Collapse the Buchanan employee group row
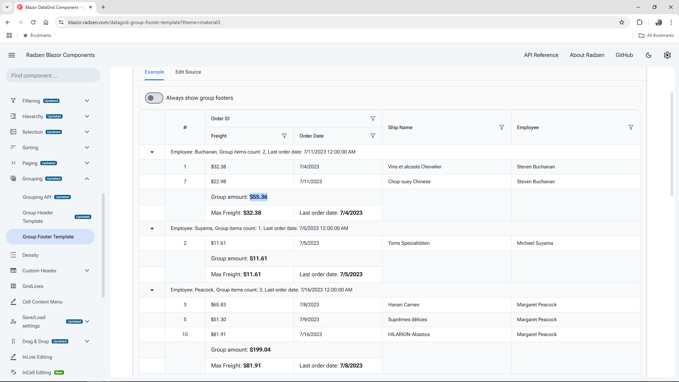Viewport: 679px width, 382px height. tap(152, 152)
